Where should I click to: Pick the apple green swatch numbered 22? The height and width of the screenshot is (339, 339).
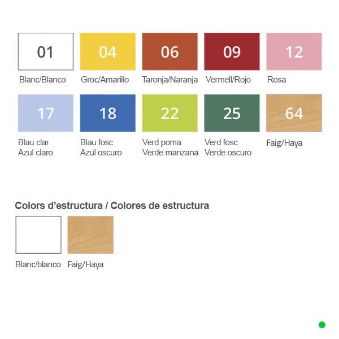click(x=169, y=113)
